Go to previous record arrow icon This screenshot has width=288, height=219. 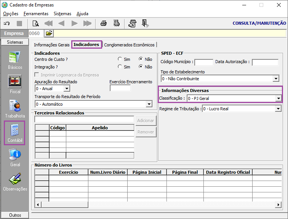tap(61, 24)
